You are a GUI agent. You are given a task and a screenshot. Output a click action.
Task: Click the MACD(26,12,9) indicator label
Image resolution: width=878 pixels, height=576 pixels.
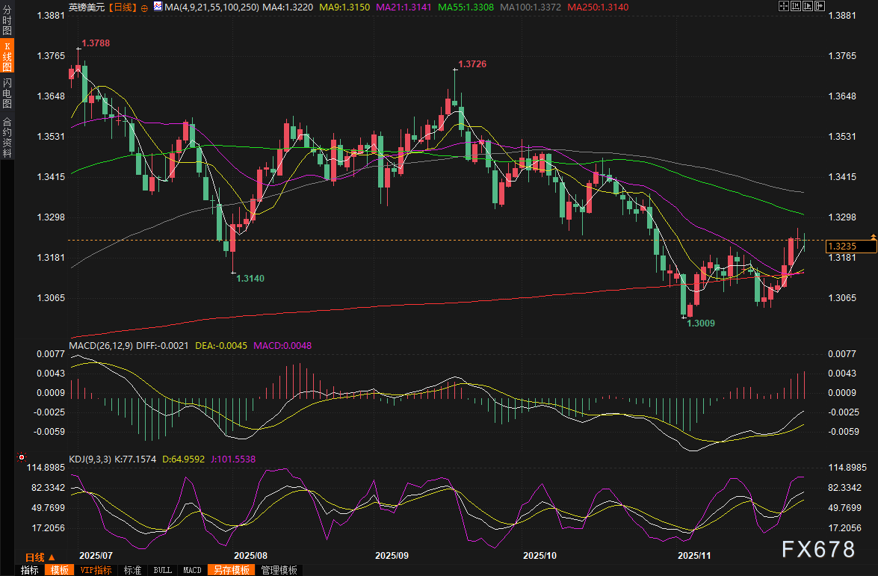101,345
